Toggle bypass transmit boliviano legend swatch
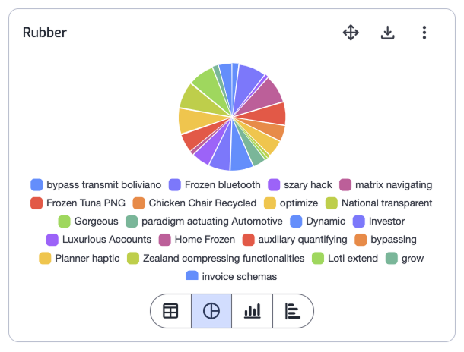 [37, 185]
